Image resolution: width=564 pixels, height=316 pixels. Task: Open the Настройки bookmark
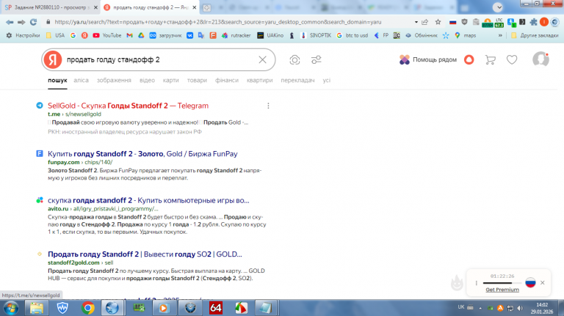tap(23, 35)
